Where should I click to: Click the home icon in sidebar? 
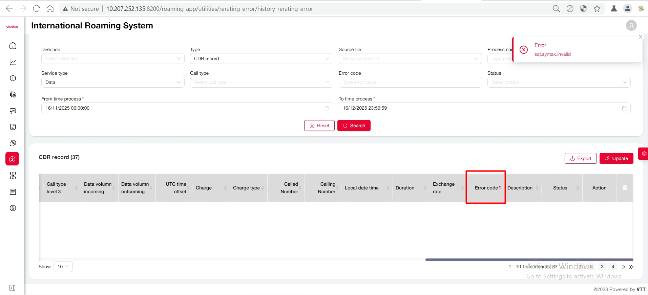coord(13,46)
